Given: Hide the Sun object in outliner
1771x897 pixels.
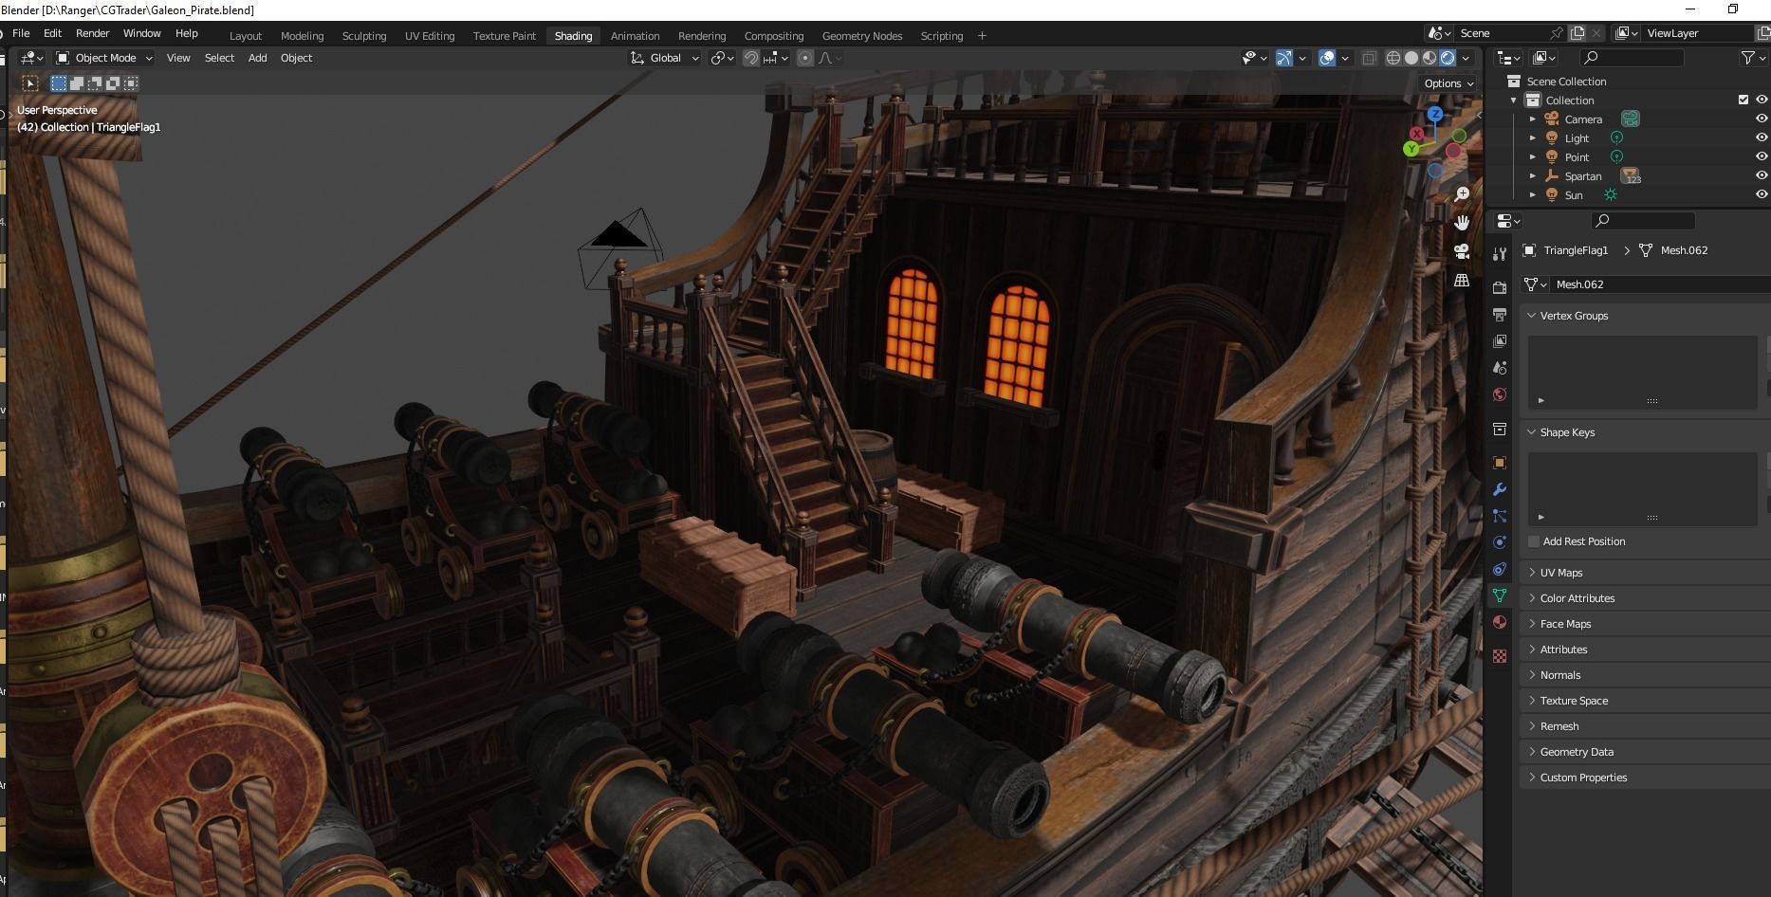Looking at the screenshot, I should pyautogui.click(x=1762, y=194).
